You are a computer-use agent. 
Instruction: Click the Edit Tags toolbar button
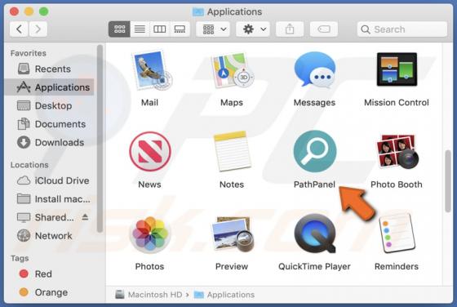tap(324, 29)
